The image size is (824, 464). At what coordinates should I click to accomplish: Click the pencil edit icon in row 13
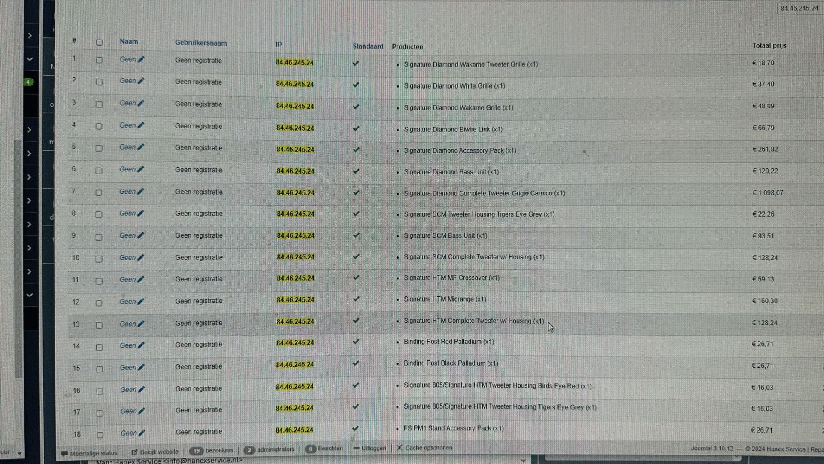141,324
